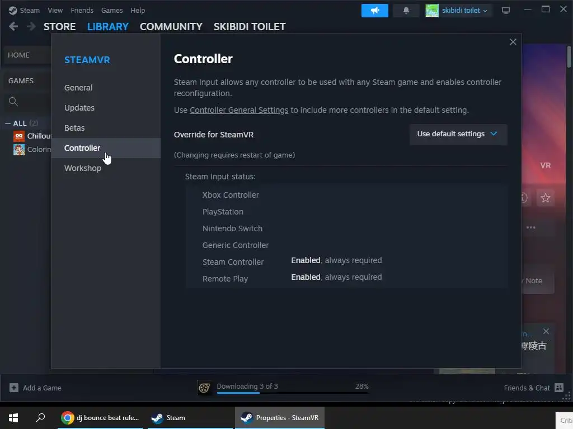573x429 pixels.
Task: Dismiss the notification card with its X
Action: point(546,331)
